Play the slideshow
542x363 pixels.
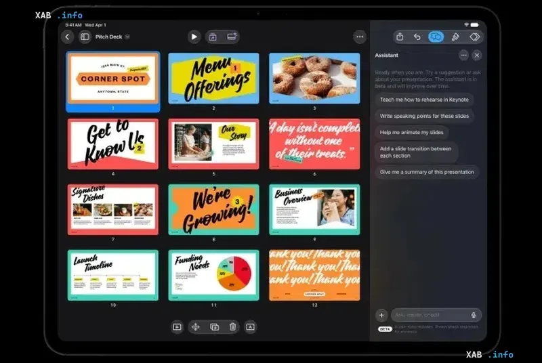(x=194, y=37)
